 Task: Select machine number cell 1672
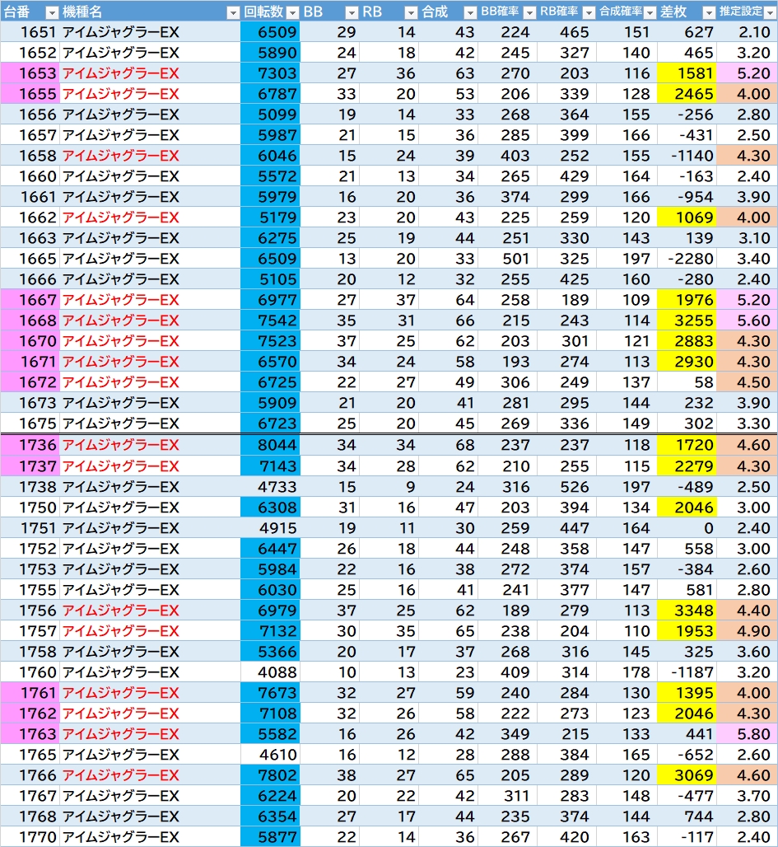click(30, 382)
